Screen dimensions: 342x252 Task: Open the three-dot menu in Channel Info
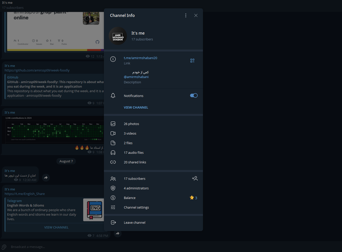[186, 15]
